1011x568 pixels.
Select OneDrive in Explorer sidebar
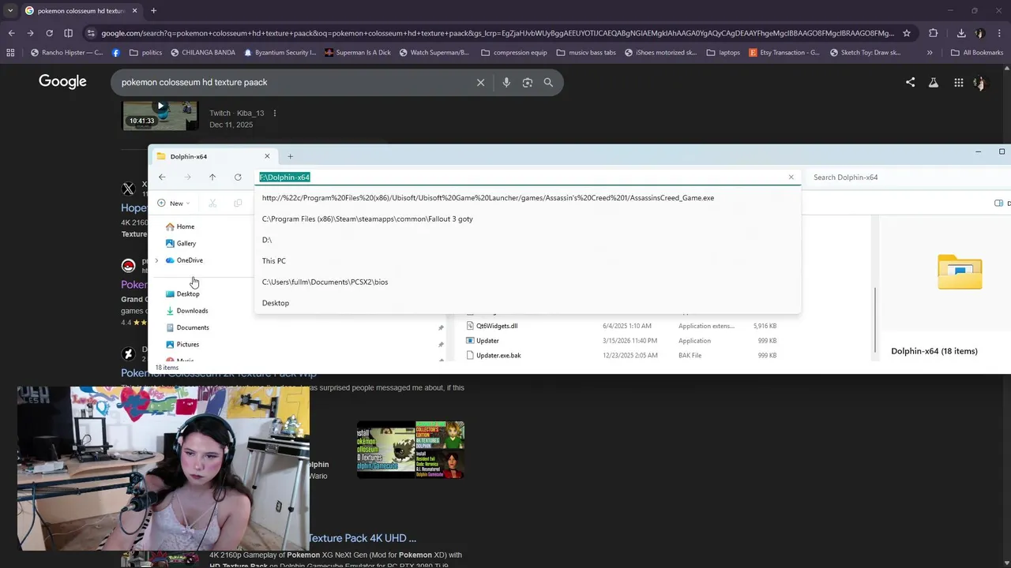click(x=184, y=260)
